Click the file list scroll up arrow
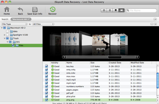This screenshot has width=159, height=104. click(x=158, y=97)
